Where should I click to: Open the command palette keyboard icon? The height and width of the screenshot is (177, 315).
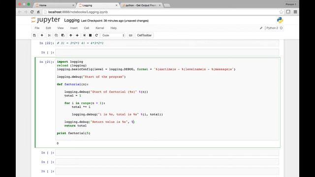(130, 35)
